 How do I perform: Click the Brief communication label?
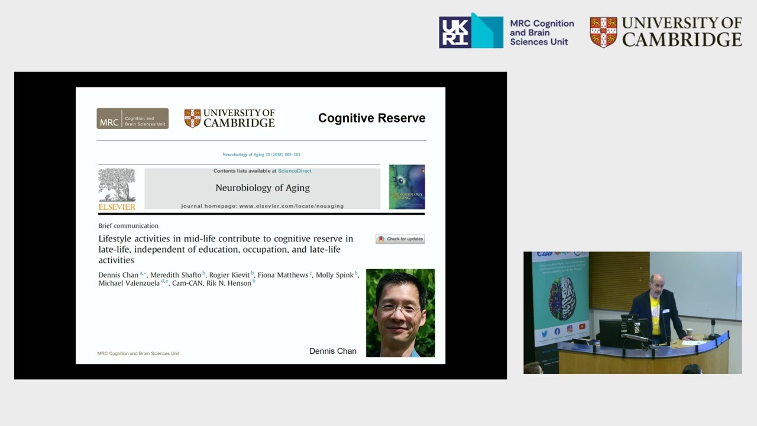(x=128, y=226)
